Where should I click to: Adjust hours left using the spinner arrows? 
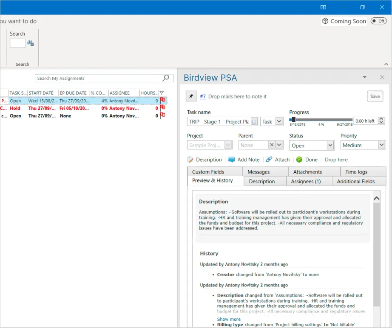(x=381, y=121)
